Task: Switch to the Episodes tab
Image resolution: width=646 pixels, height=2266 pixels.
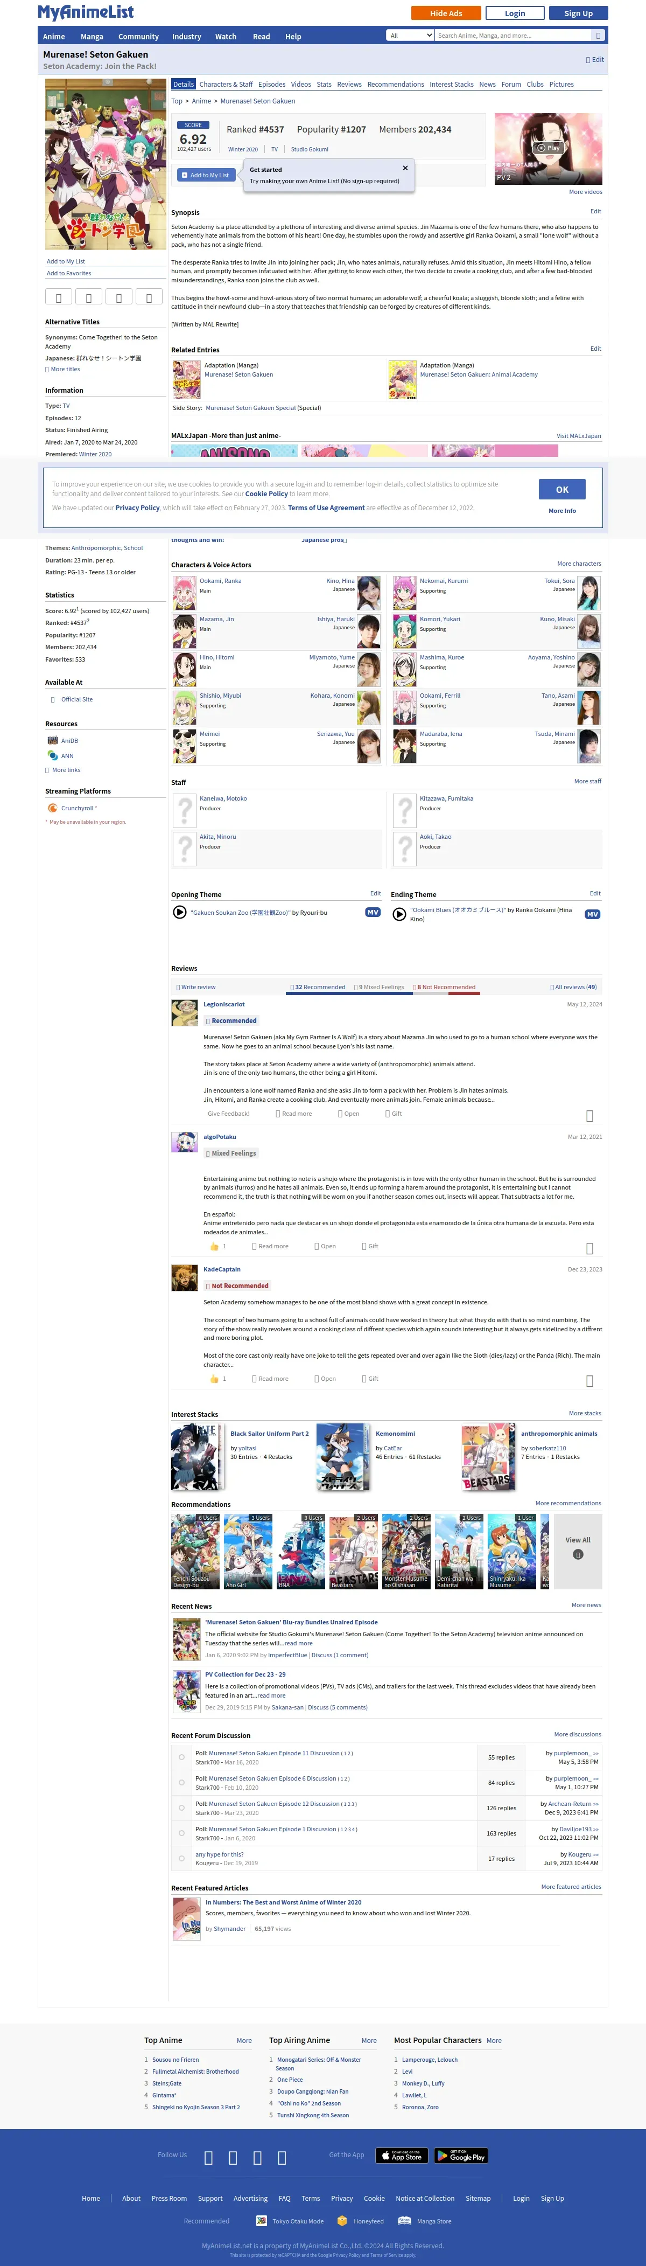Action: (271, 85)
